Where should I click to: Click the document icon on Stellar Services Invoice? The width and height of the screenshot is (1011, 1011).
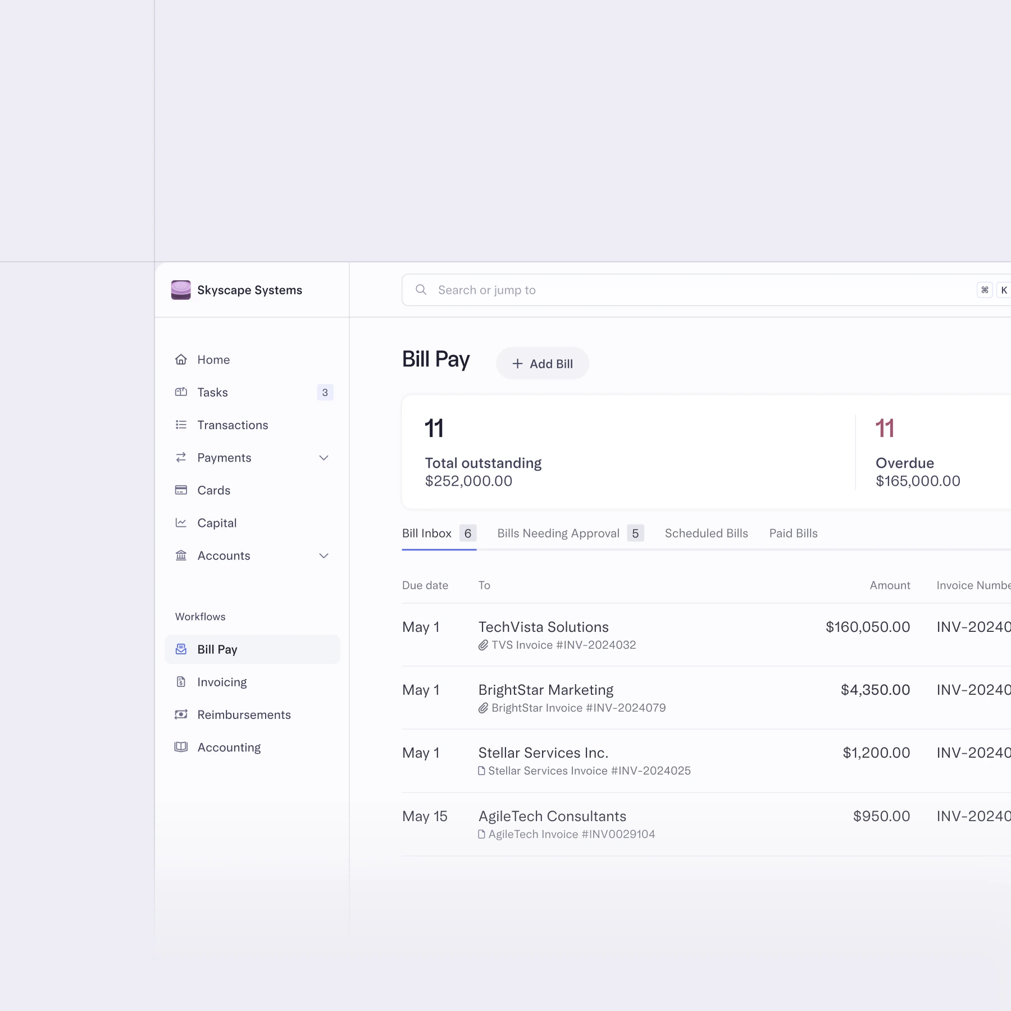point(481,771)
